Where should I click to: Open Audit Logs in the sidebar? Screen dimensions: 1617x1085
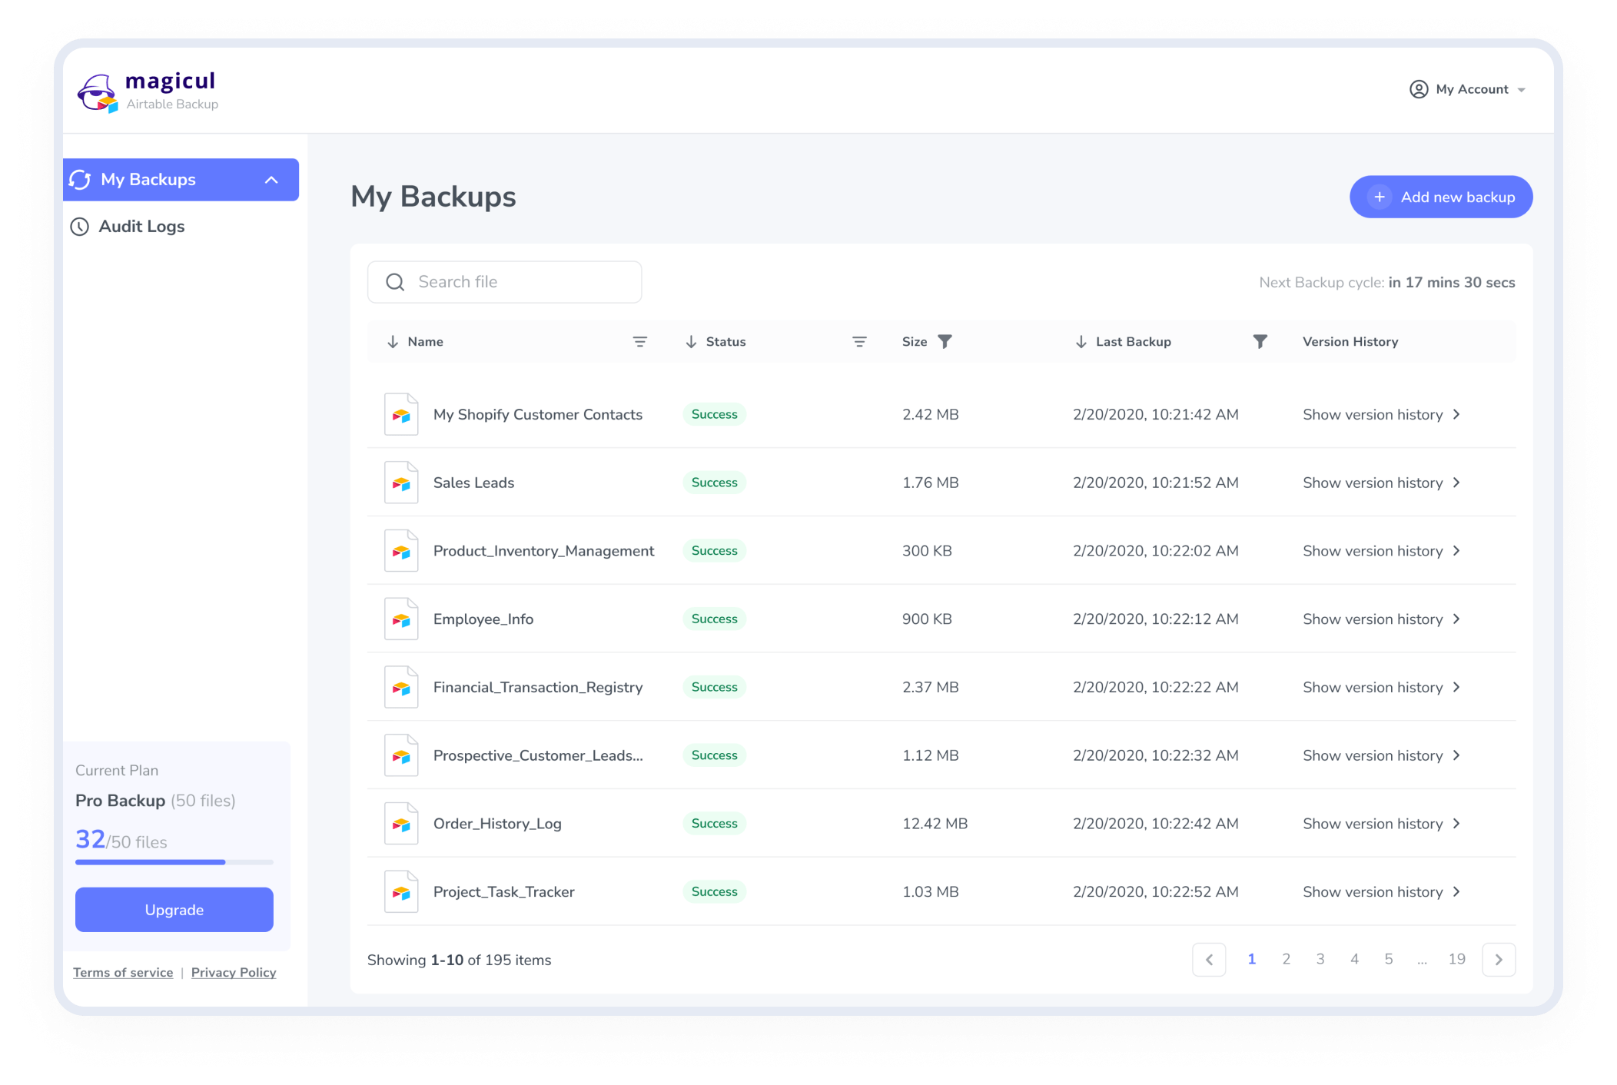click(x=141, y=227)
